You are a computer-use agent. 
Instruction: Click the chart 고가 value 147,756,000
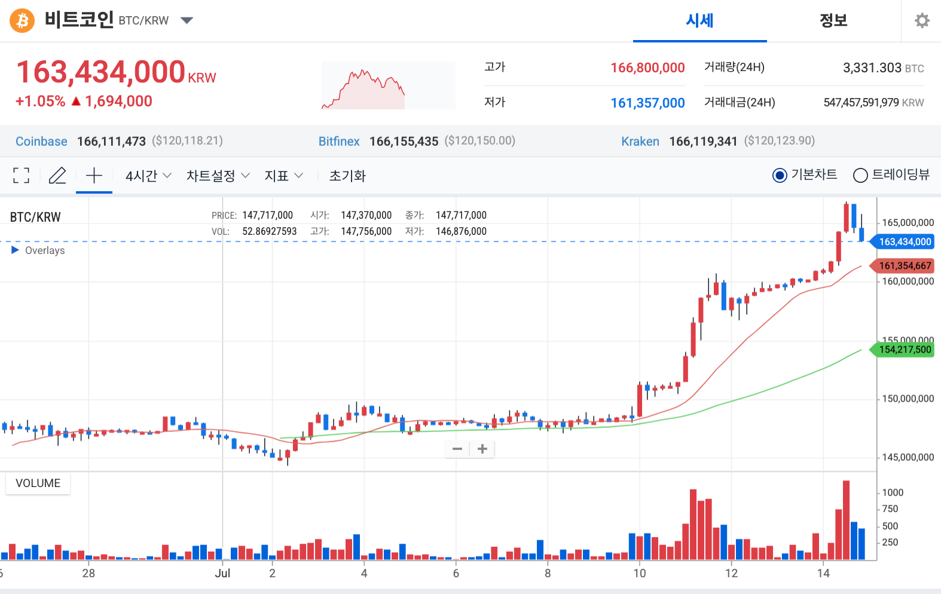tap(366, 231)
